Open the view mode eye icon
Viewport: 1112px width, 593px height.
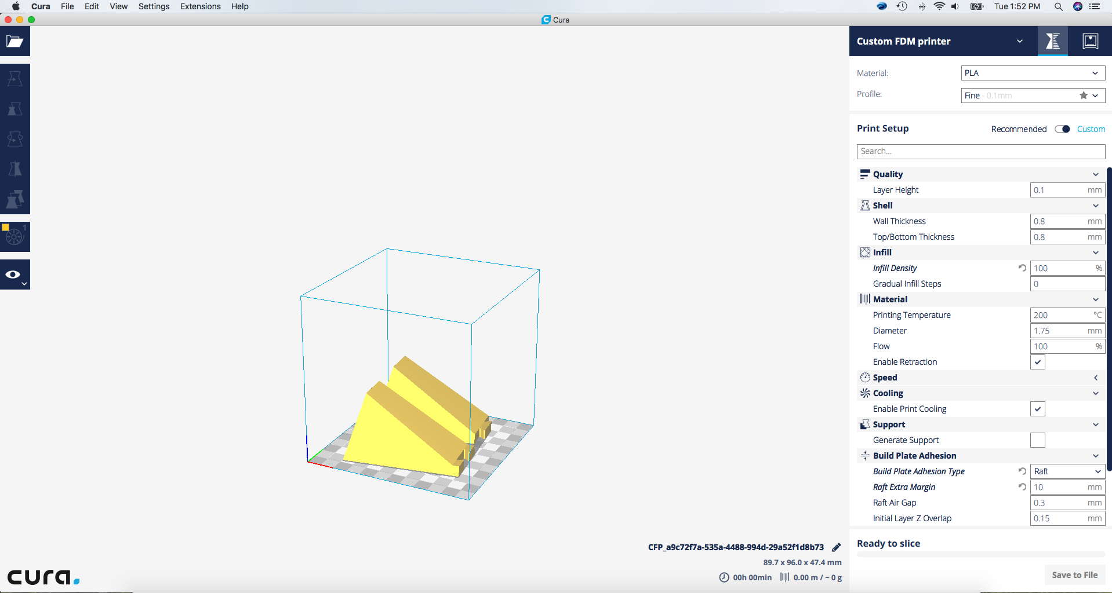click(15, 274)
